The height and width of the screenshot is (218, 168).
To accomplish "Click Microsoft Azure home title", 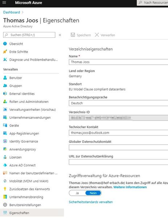I will point(28,3).
